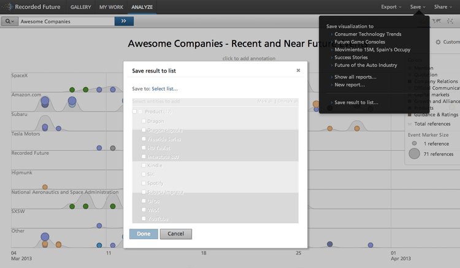Select the map view icon
The height and width of the screenshot is (268, 460).
coord(438,21)
